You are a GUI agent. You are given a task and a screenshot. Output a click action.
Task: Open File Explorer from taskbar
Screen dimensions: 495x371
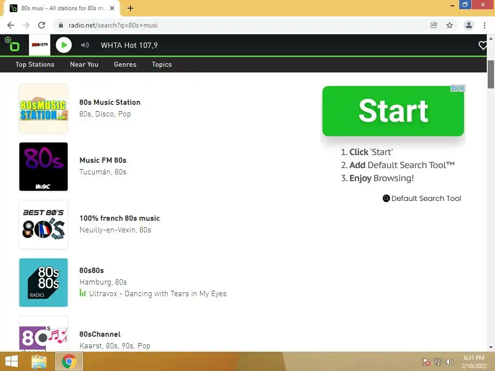39,361
